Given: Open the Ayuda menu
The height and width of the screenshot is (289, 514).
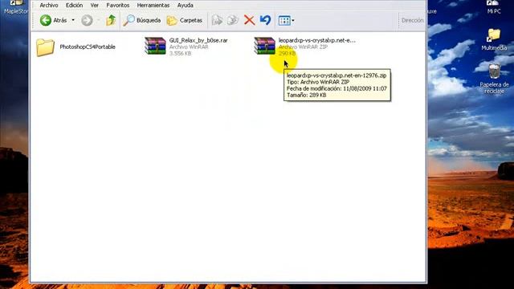Looking at the screenshot, I should (186, 6).
